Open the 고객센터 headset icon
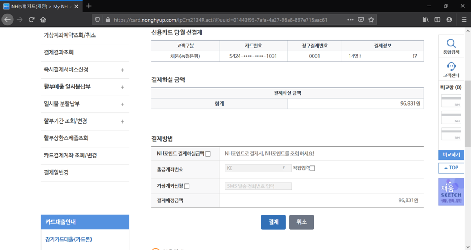Screen dimensions: 471x250 (x=451, y=67)
